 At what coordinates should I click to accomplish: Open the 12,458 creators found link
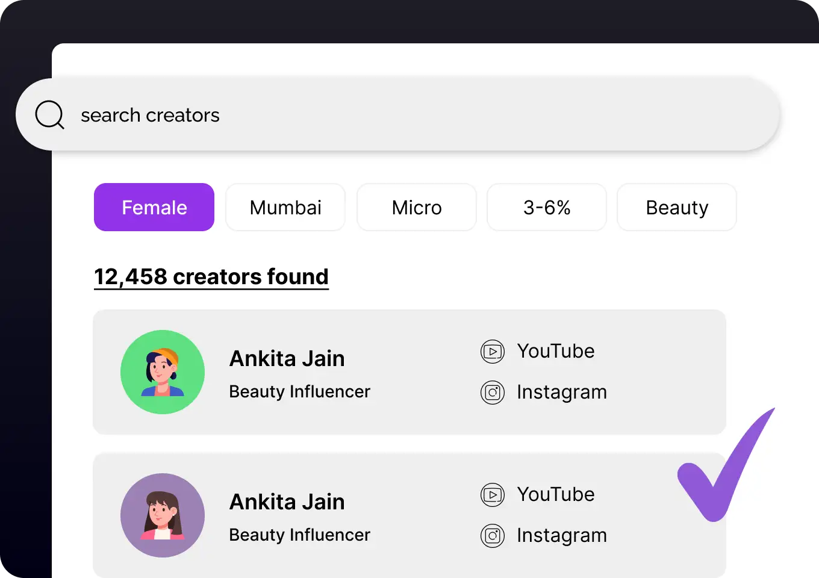[x=211, y=276]
